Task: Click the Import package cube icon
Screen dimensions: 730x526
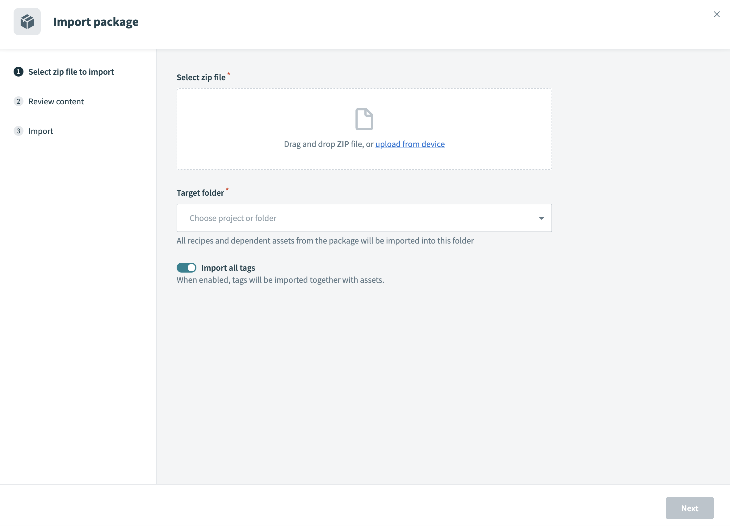Action: click(27, 22)
